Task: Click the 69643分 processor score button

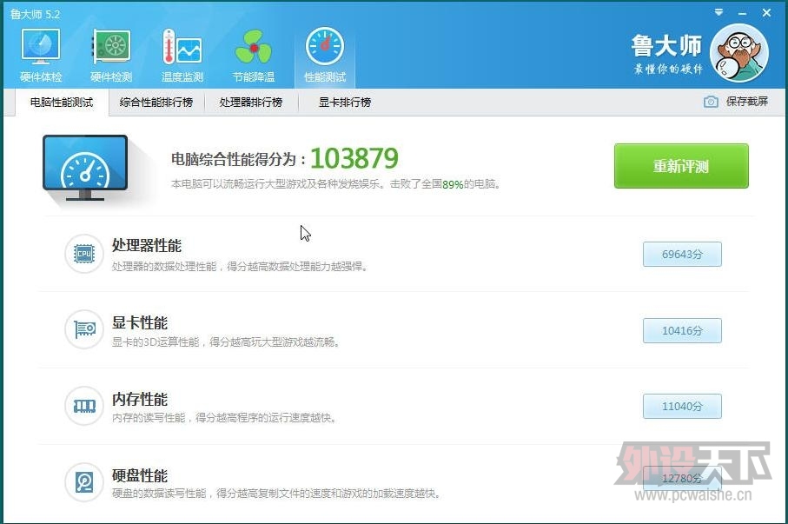Action: 682,254
